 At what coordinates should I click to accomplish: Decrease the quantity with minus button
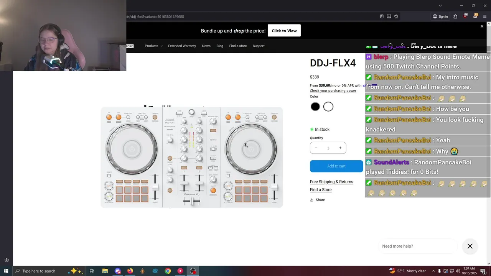point(316,148)
